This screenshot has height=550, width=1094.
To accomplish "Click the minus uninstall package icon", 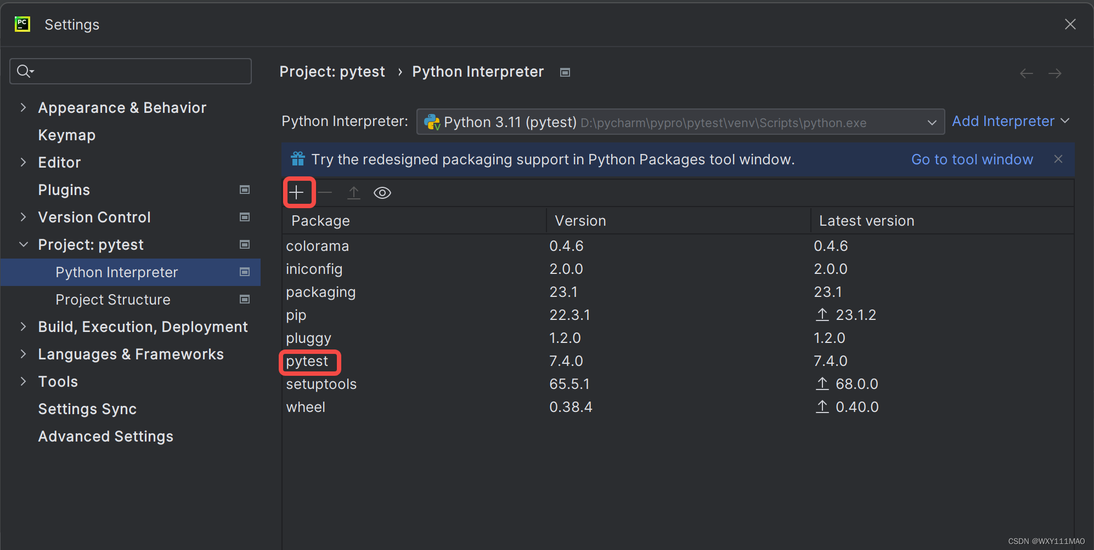I will tap(325, 192).
